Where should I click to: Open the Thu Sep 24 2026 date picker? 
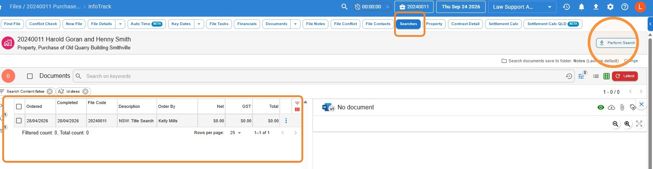point(461,7)
